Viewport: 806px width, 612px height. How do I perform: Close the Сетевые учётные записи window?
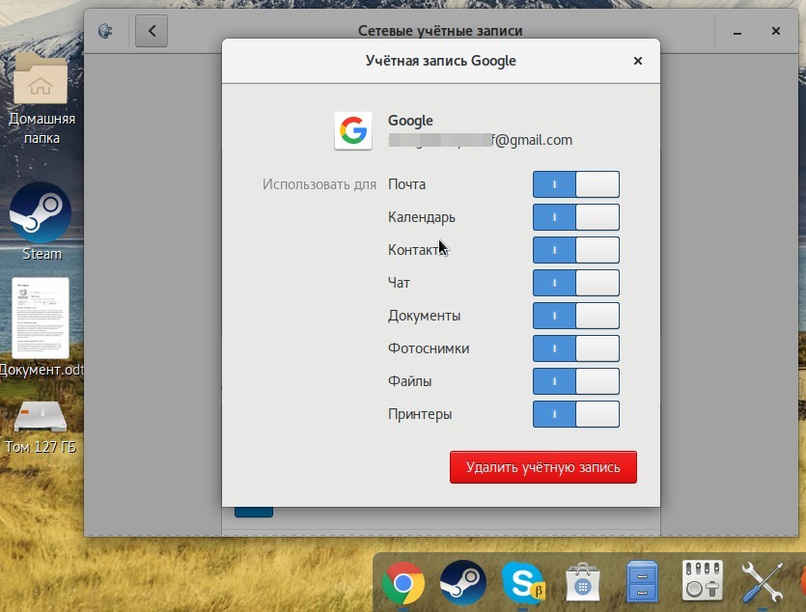pyautogui.click(x=776, y=31)
